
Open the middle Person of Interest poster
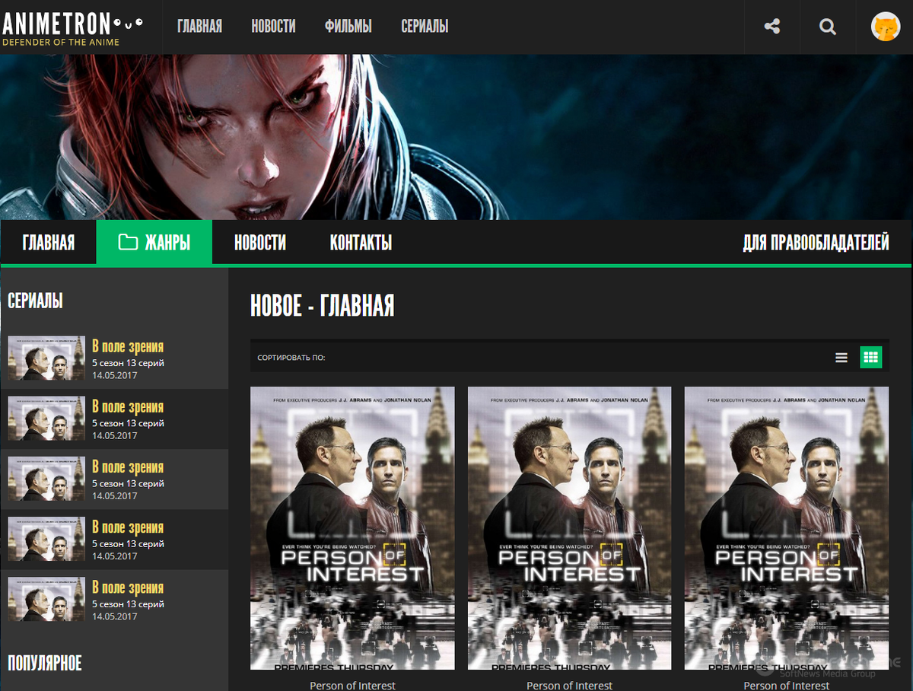click(569, 528)
